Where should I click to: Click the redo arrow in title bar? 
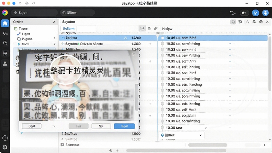click(x=33, y=3)
